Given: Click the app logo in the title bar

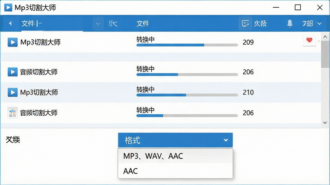Looking at the screenshot, I should pyautogui.click(x=8, y=8).
